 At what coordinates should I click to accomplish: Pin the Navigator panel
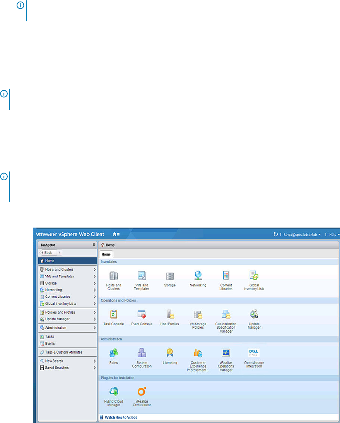(94, 245)
